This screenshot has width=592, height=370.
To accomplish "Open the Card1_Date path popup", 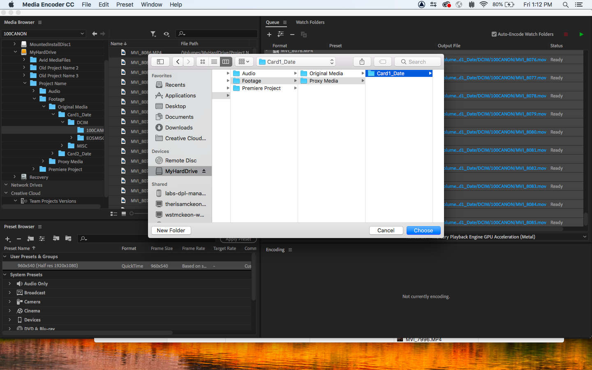I will pos(296,62).
